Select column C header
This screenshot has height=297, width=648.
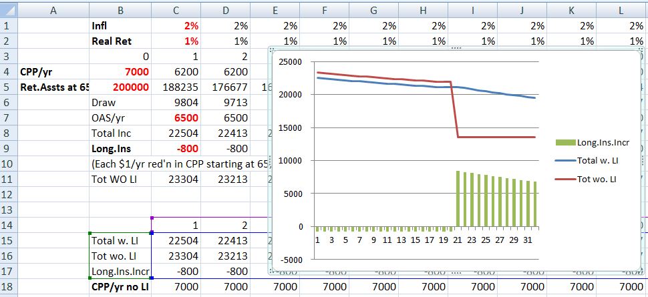point(176,9)
